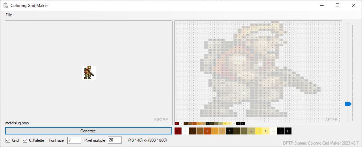The width and height of the screenshot is (362, 147).
Task: Select palette color swatch 8
Action: [237, 131]
